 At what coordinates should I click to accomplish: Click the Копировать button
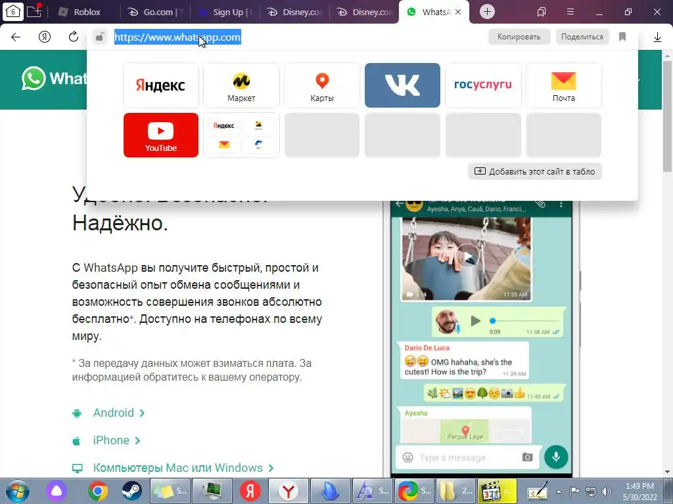519,37
